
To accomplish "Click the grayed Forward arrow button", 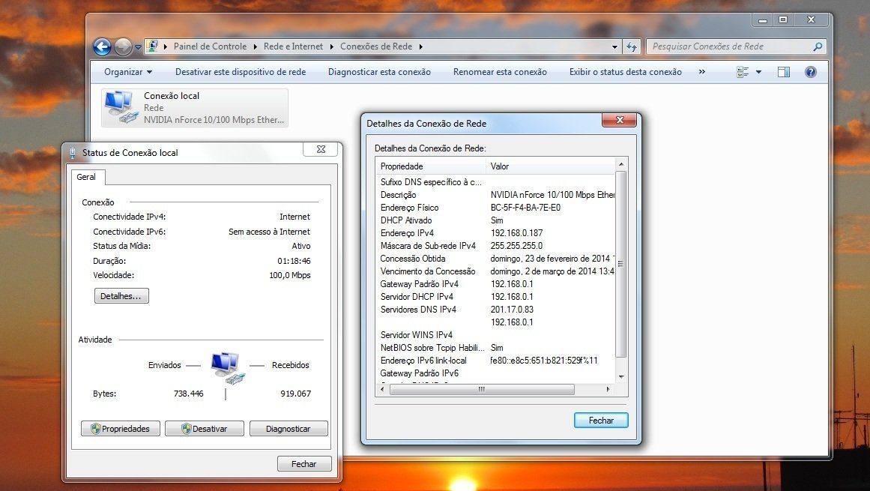I will [x=123, y=47].
